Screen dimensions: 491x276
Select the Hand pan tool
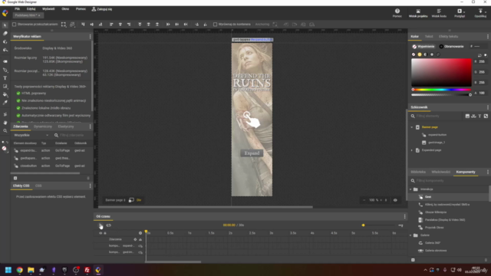[x=5, y=123]
